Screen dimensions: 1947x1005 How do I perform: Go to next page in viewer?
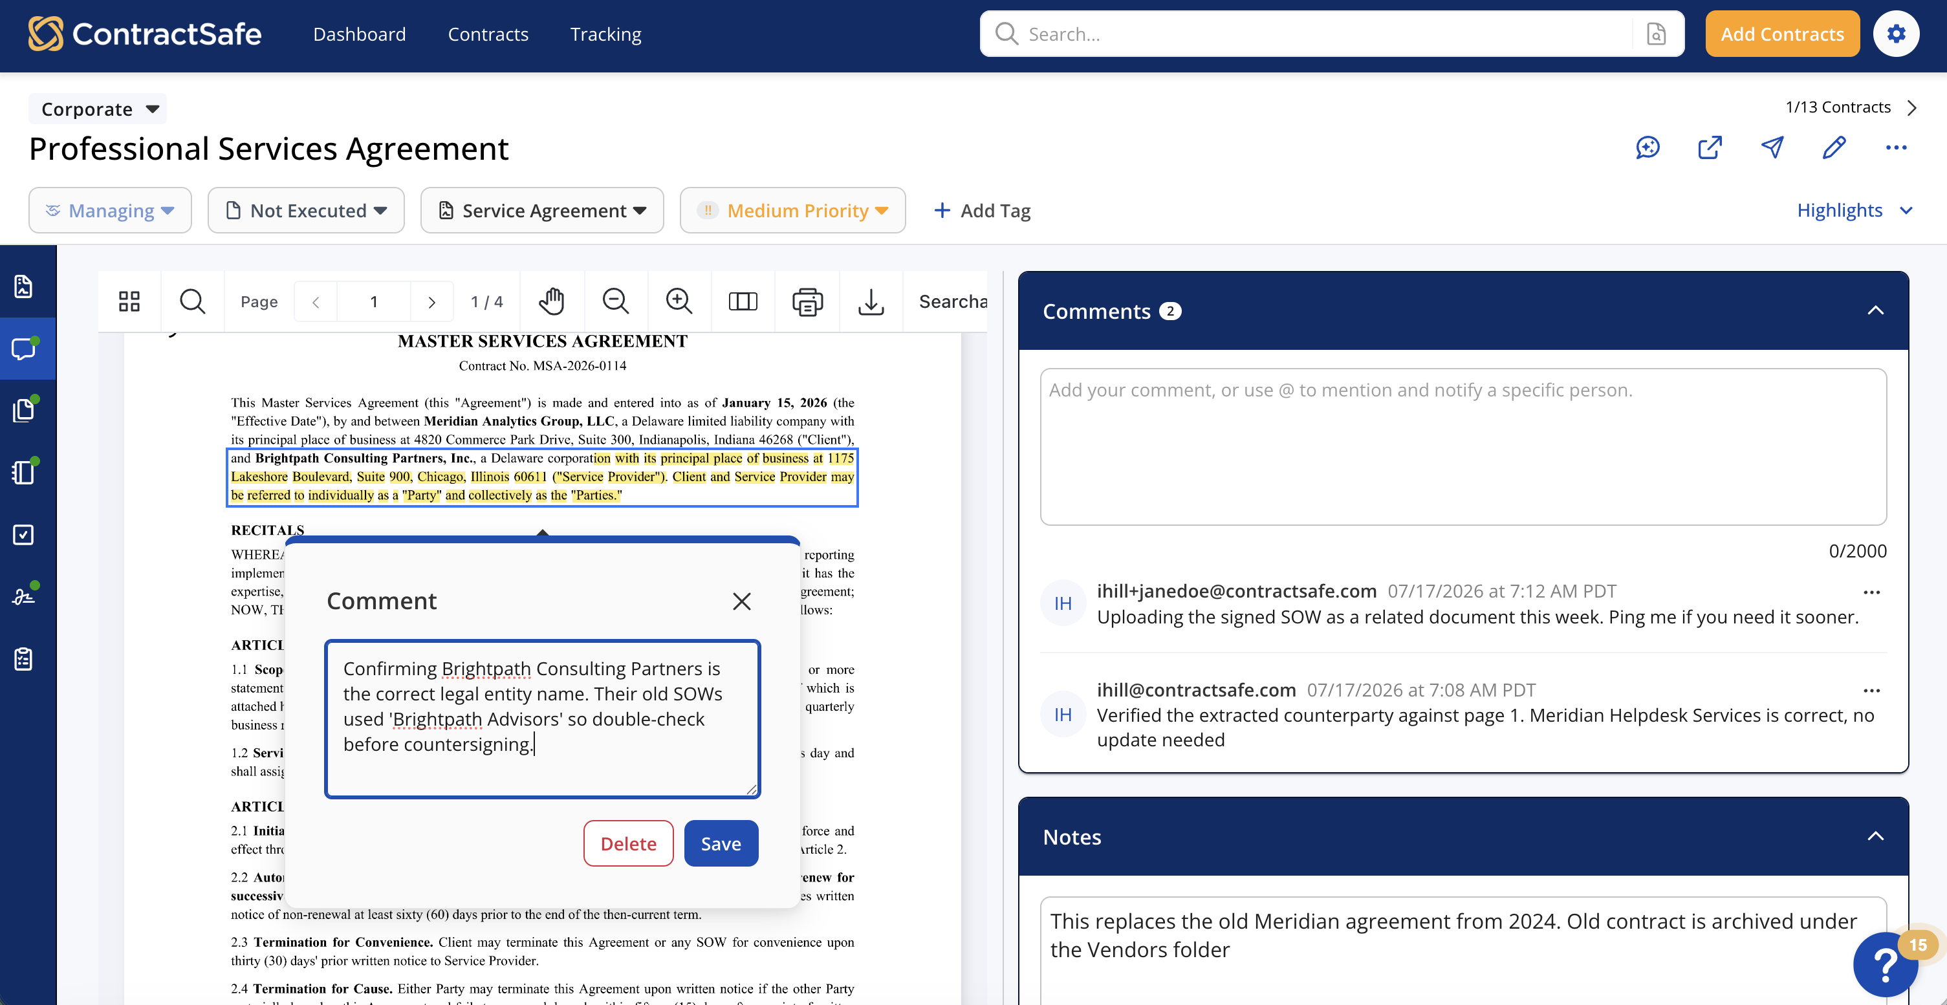coord(431,302)
